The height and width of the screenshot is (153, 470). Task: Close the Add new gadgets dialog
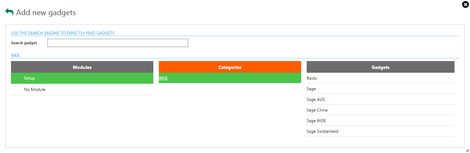coord(466,4)
